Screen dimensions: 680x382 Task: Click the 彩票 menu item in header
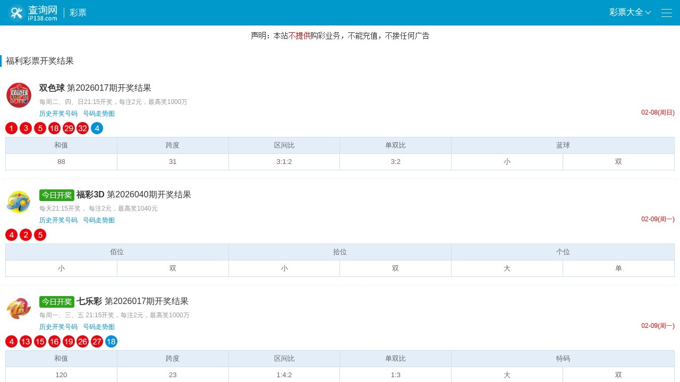click(x=78, y=12)
